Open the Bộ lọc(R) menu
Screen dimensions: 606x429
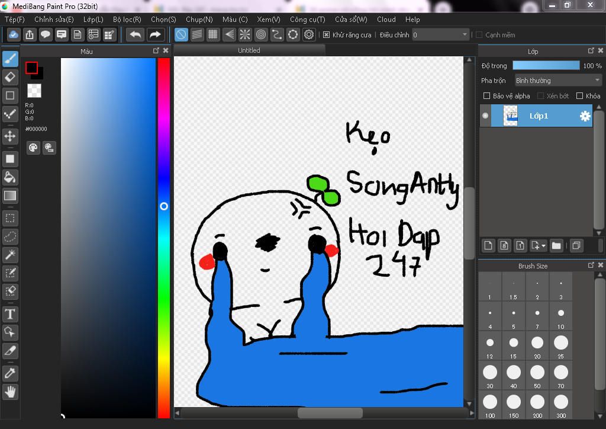[127, 20]
